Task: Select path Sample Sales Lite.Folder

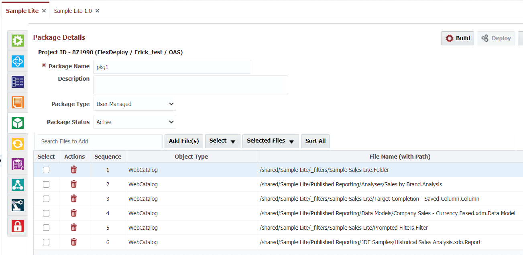Action: click(x=324, y=170)
